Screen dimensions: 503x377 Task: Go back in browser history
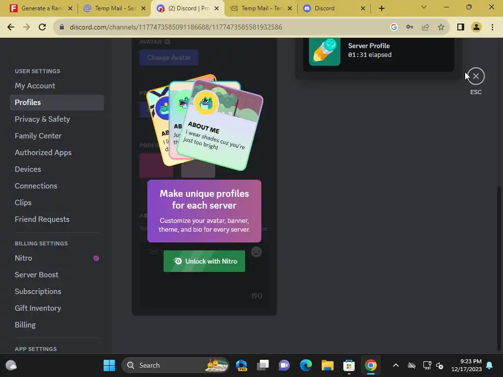point(11,27)
